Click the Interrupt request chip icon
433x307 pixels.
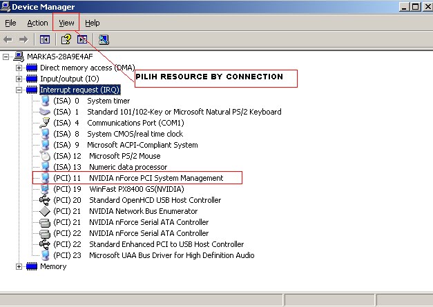pyautogui.click(x=32, y=90)
